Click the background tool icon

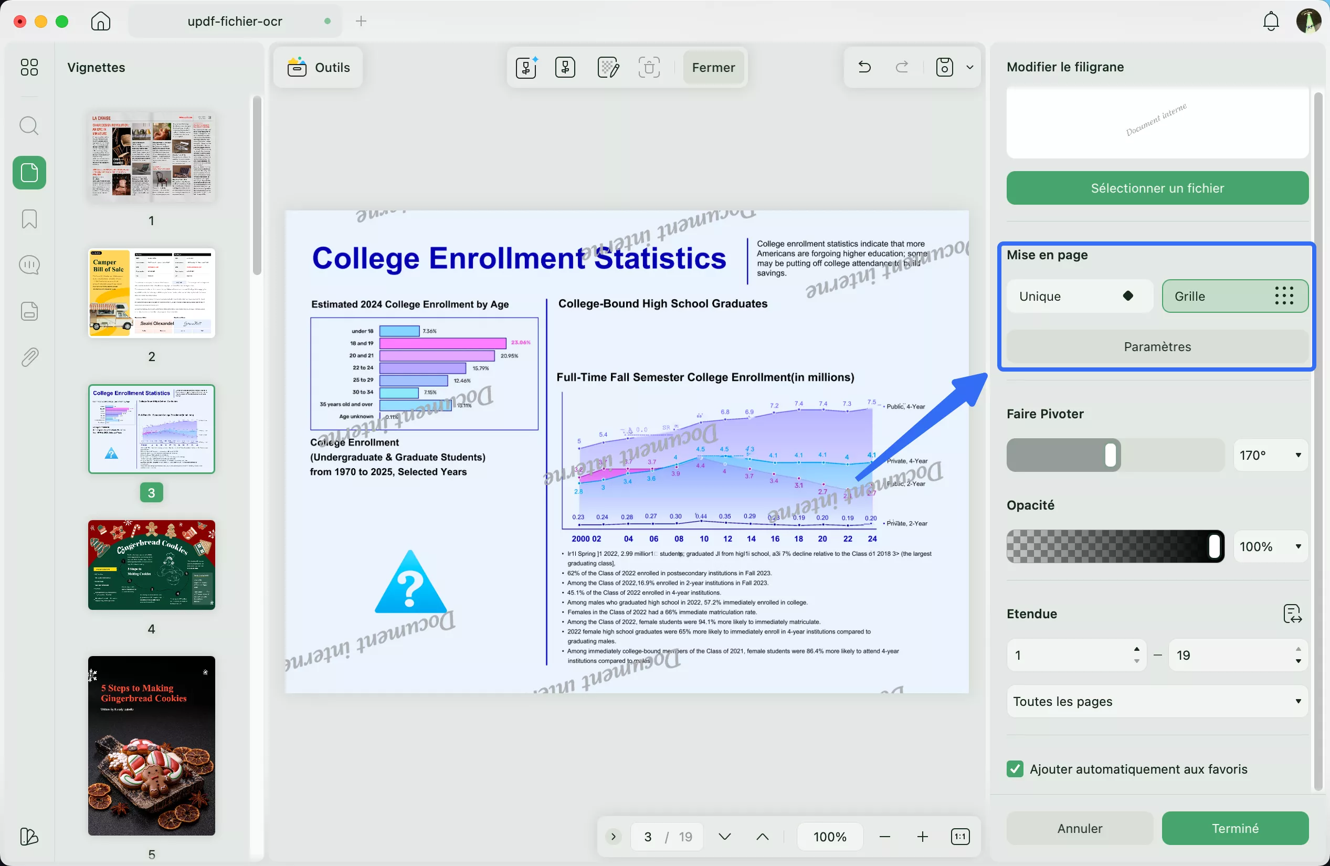coord(607,68)
